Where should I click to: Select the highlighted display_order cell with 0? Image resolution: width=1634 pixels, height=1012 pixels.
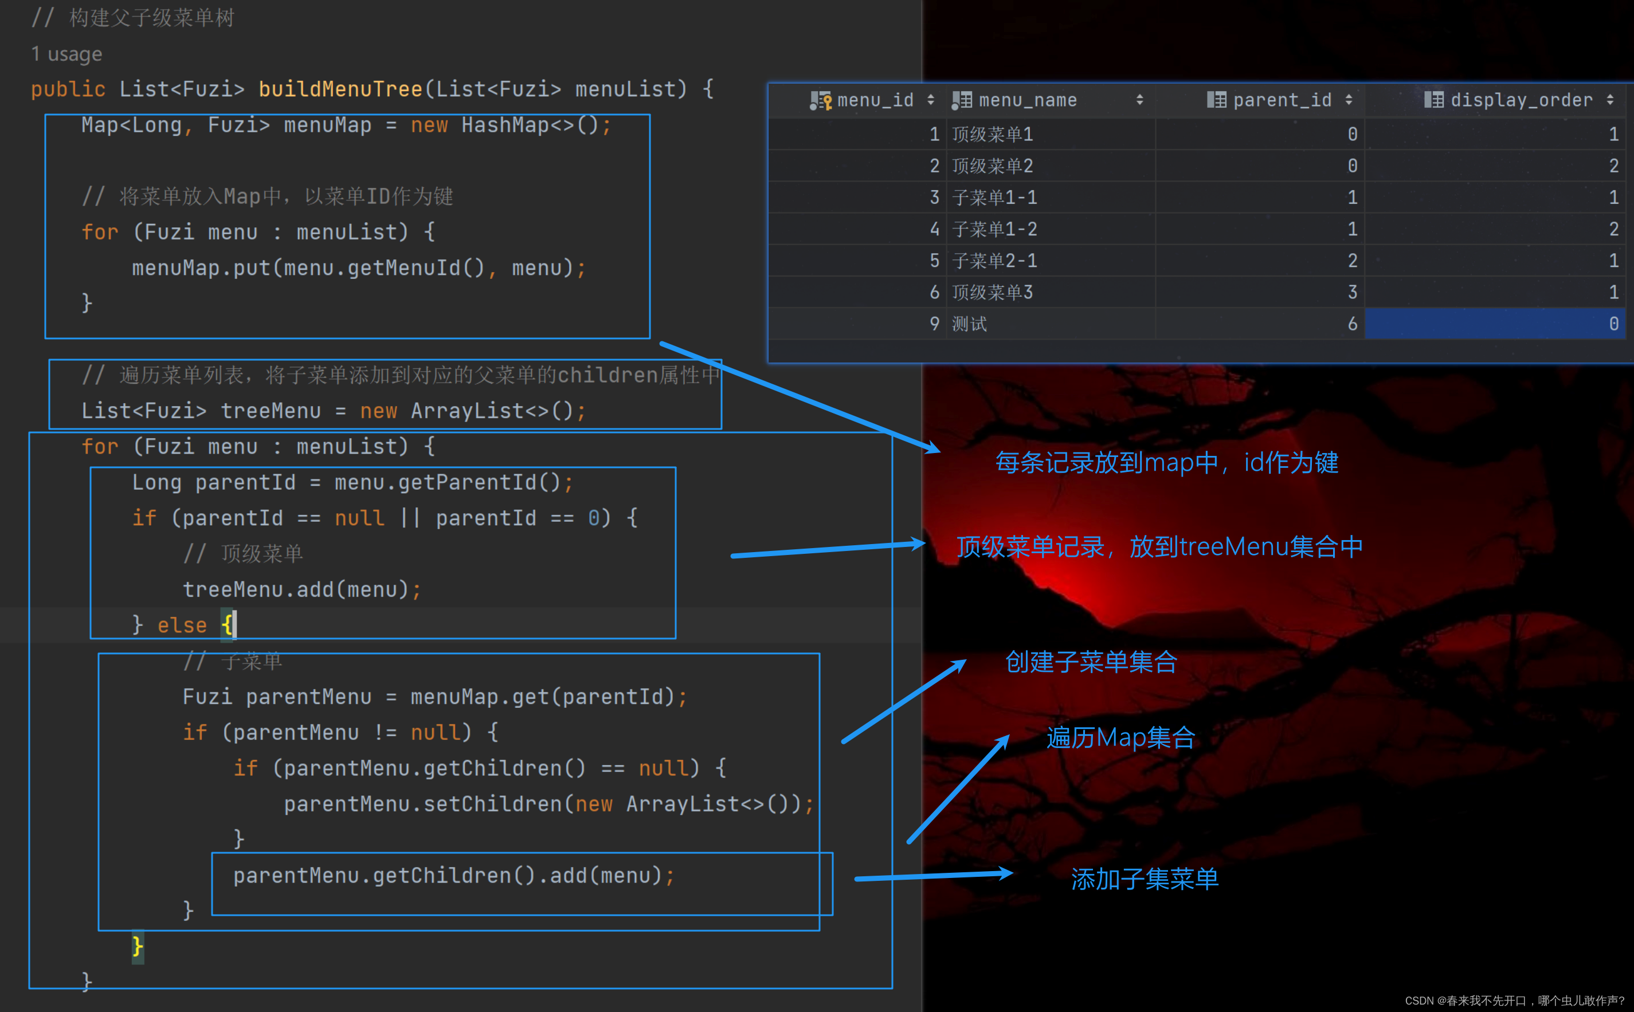pos(1494,324)
